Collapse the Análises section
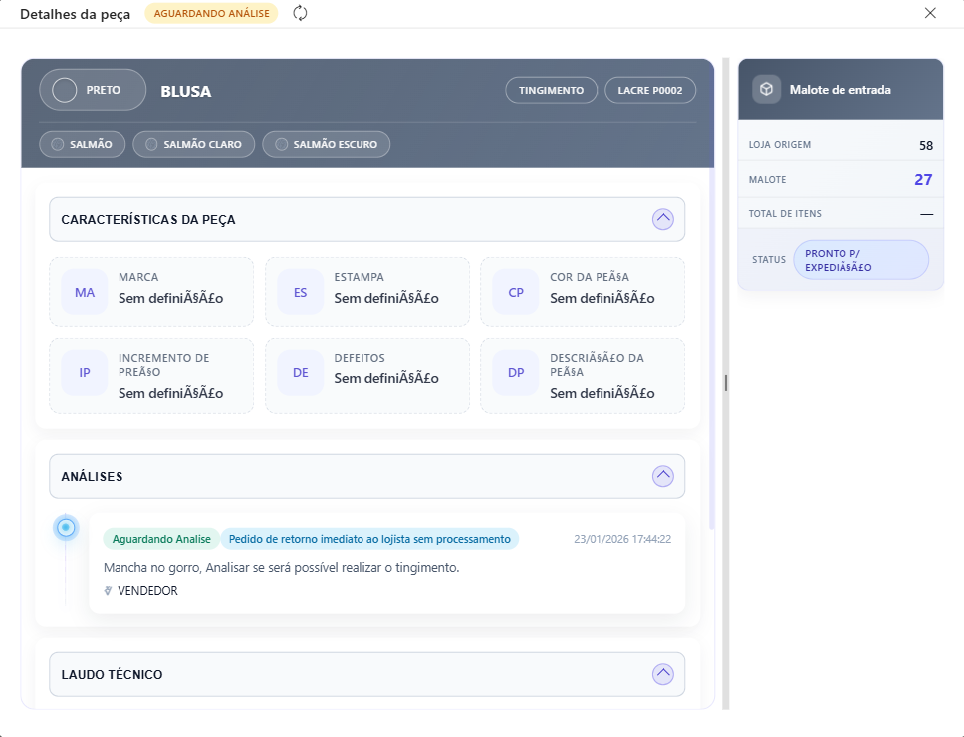The image size is (964, 737). (x=663, y=476)
